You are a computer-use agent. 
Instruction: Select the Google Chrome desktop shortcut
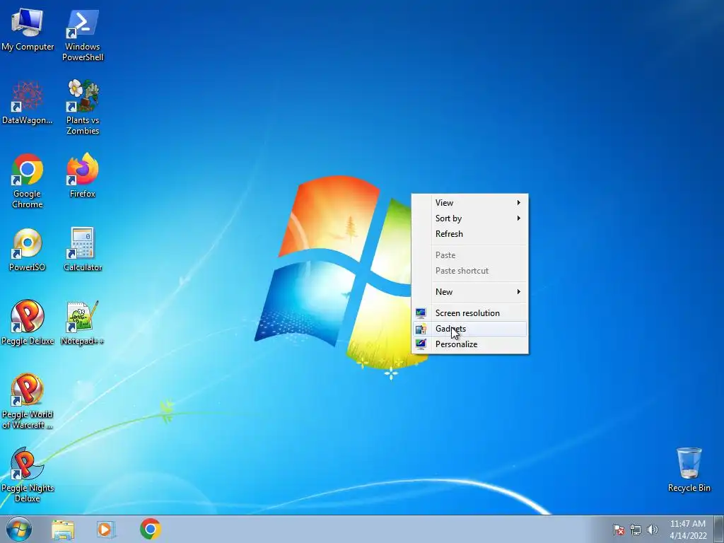click(x=28, y=181)
